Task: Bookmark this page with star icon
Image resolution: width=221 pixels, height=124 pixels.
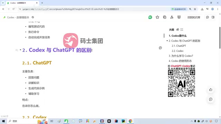Action: pyautogui.click(x=195, y=9)
